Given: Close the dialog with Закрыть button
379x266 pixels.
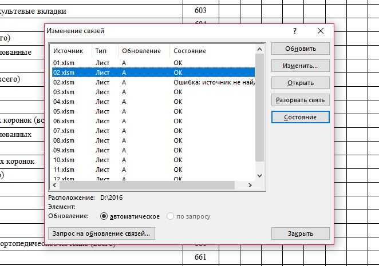Looking at the screenshot, I should [x=301, y=233].
